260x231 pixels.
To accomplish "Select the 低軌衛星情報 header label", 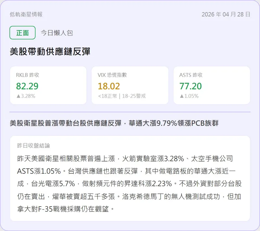I will pyautogui.click(x=26, y=14).
